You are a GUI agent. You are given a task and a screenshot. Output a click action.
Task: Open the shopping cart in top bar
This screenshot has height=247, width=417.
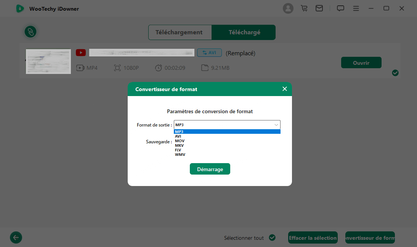coord(304,8)
